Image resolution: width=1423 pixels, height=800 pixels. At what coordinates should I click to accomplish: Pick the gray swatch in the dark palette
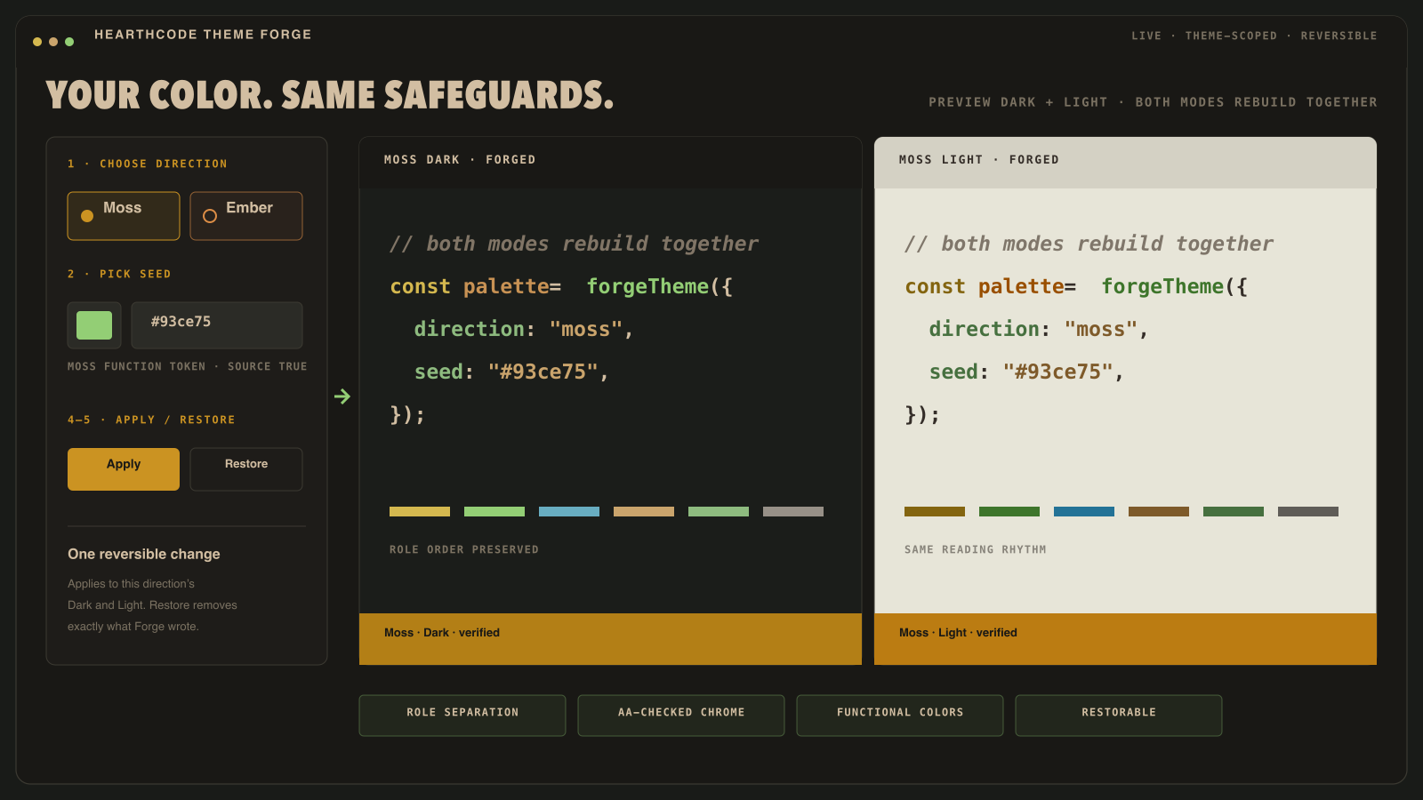pyautogui.click(x=793, y=511)
